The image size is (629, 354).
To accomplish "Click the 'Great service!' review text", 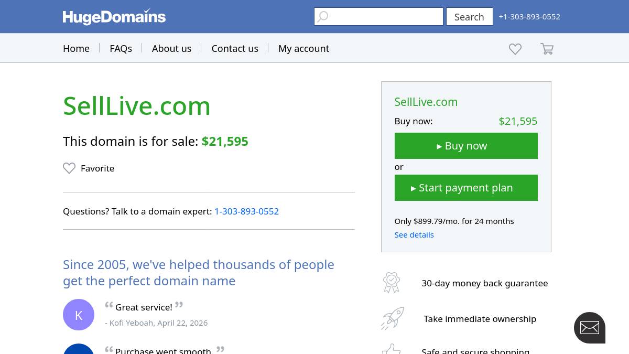I will coord(144,307).
